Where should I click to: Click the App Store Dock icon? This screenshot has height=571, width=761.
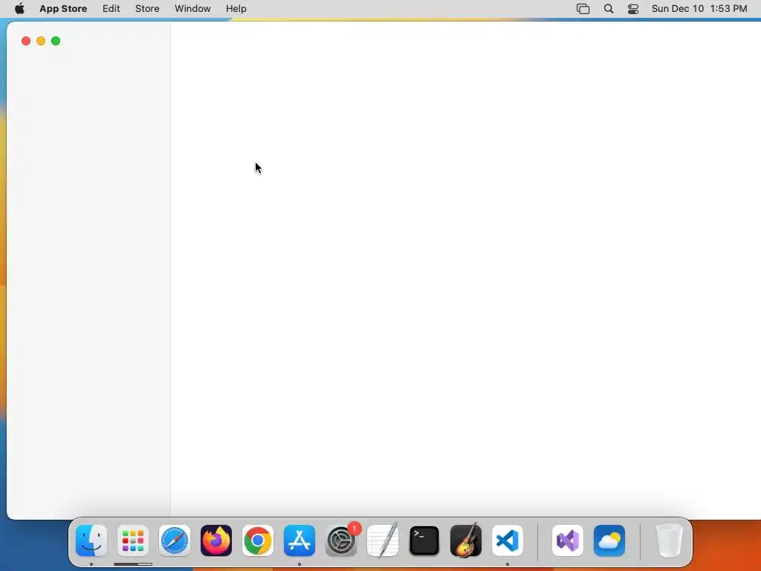(x=299, y=541)
